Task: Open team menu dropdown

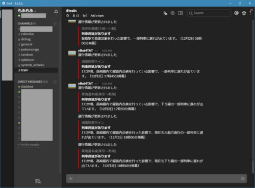Action: (x=27, y=11)
